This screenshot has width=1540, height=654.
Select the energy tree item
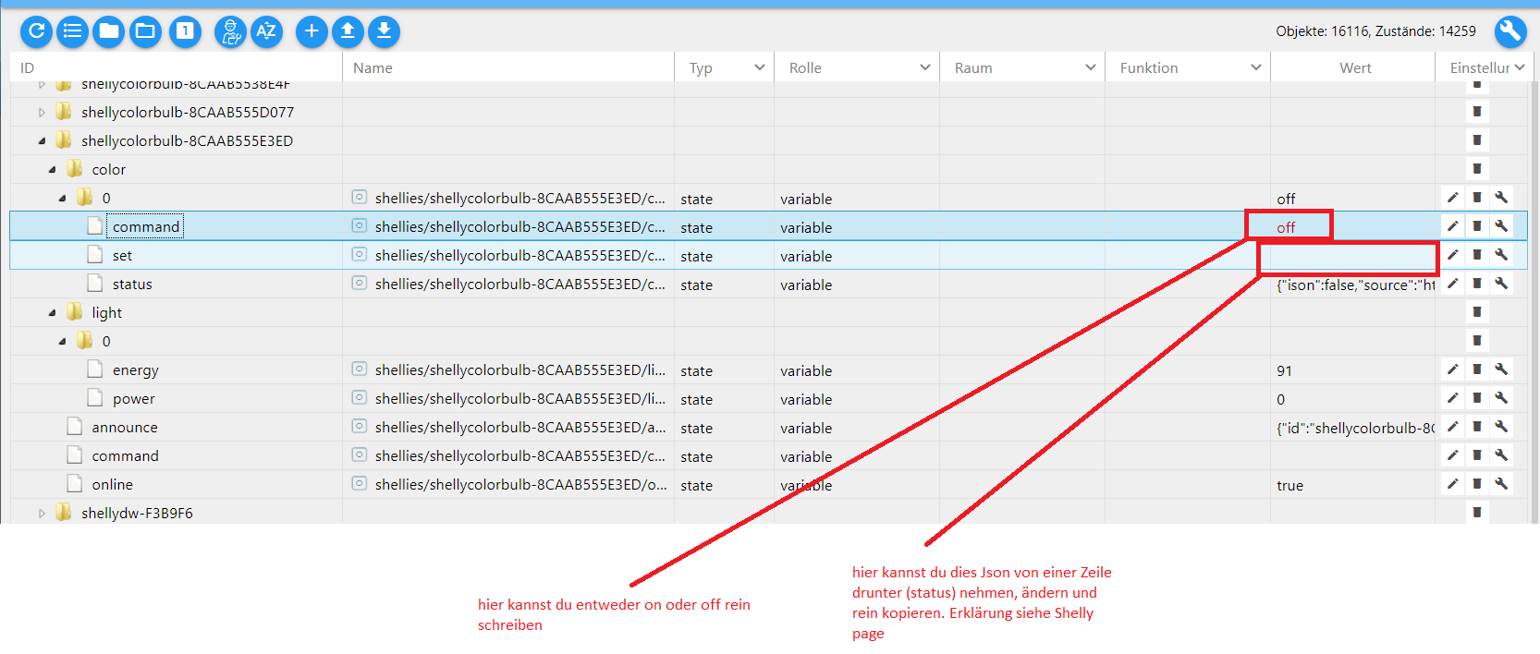136,370
